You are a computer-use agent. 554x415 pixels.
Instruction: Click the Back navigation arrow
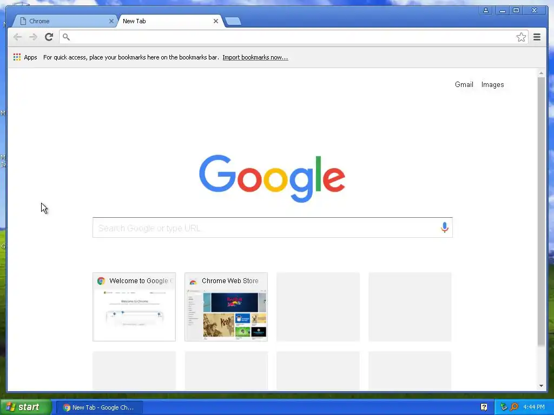[17, 37]
